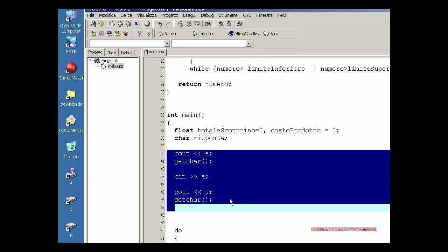The height and width of the screenshot is (252, 448).
Task: Open the Debug menu in the menu bar
Action: (x=207, y=15)
